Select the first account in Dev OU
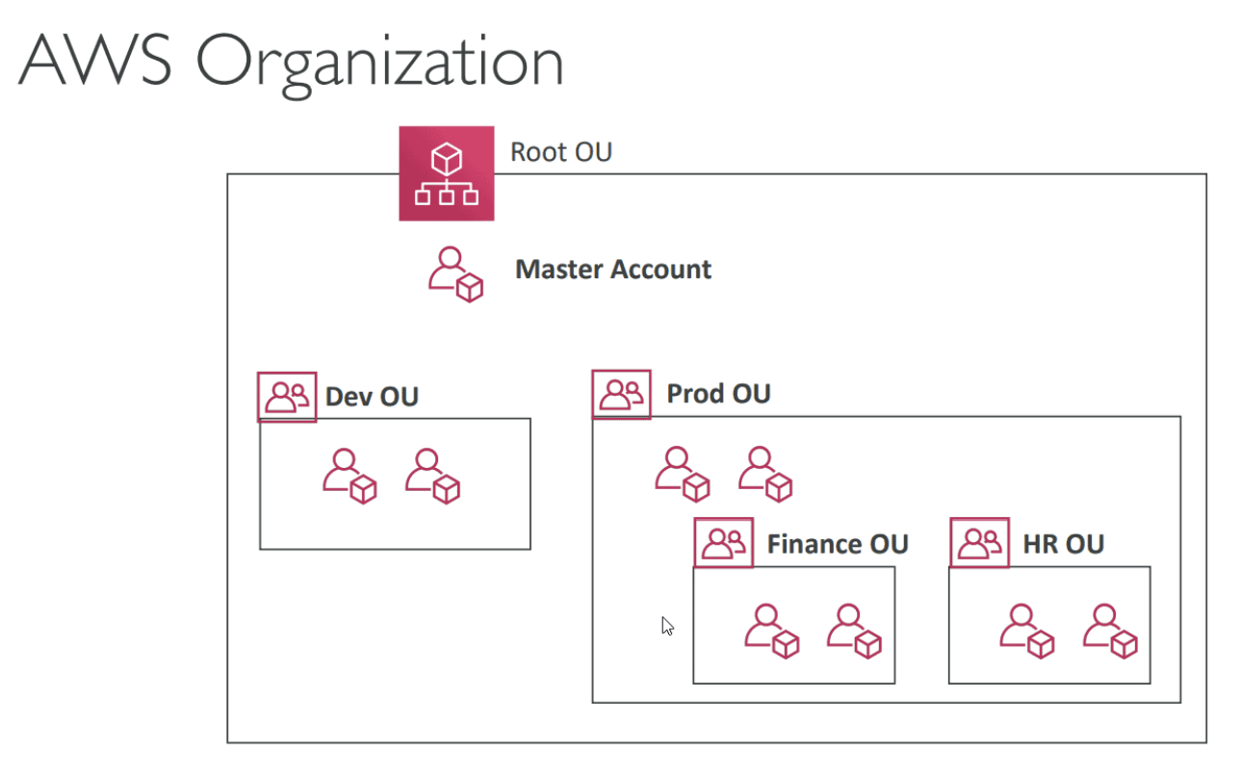This screenshot has width=1240, height=778. [x=349, y=476]
